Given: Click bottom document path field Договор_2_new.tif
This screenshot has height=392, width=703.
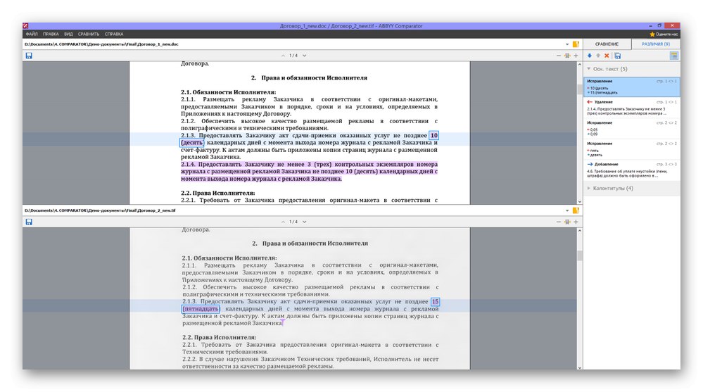Looking at the screenshot, I should coord(293,210).
